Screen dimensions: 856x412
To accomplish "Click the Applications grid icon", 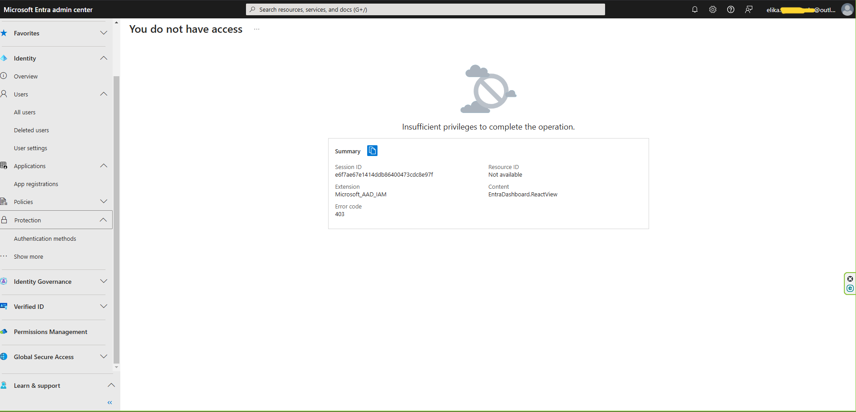I will click(4, 165).
